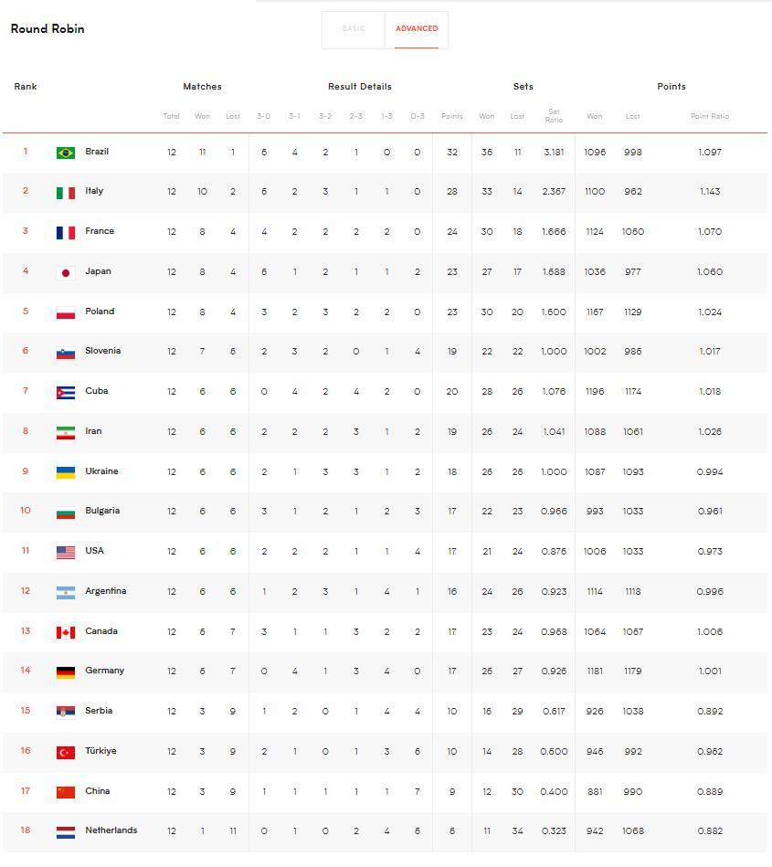The width and height of the screenshot is (772, 867).
Task: Click the Set Ratio column header
Action: click(554, 117)
